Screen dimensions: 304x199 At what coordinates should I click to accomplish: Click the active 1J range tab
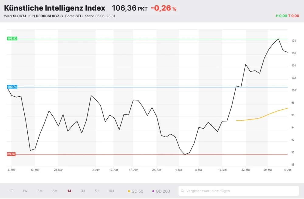[69, 191]
